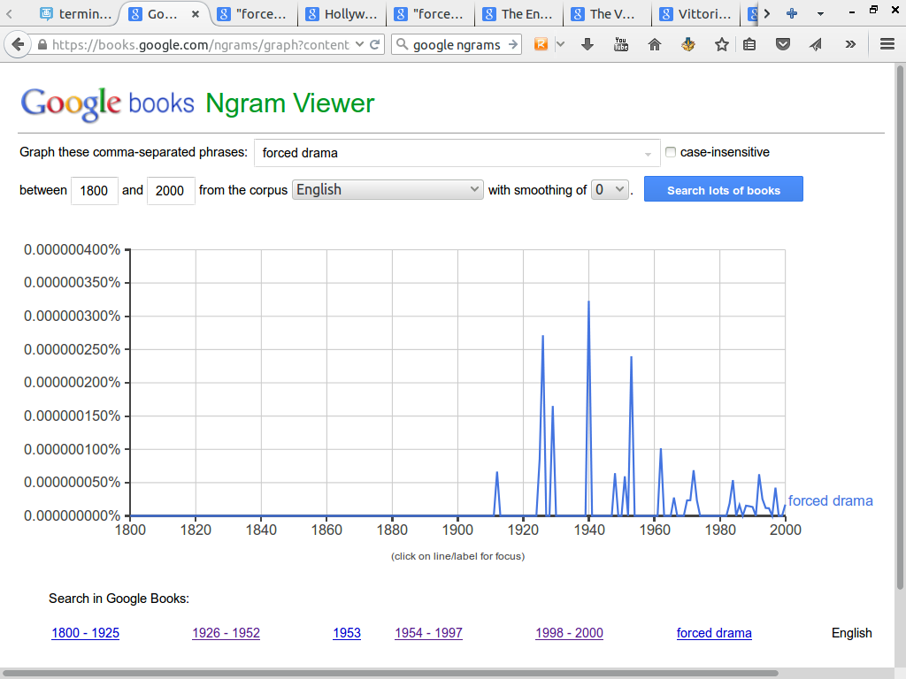
Task: Click the orange extension icon beside YouTube
Action: click(688, 44)
